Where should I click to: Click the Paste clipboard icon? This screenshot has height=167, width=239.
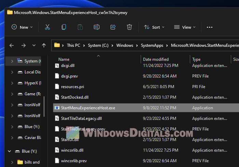point(80,27)
